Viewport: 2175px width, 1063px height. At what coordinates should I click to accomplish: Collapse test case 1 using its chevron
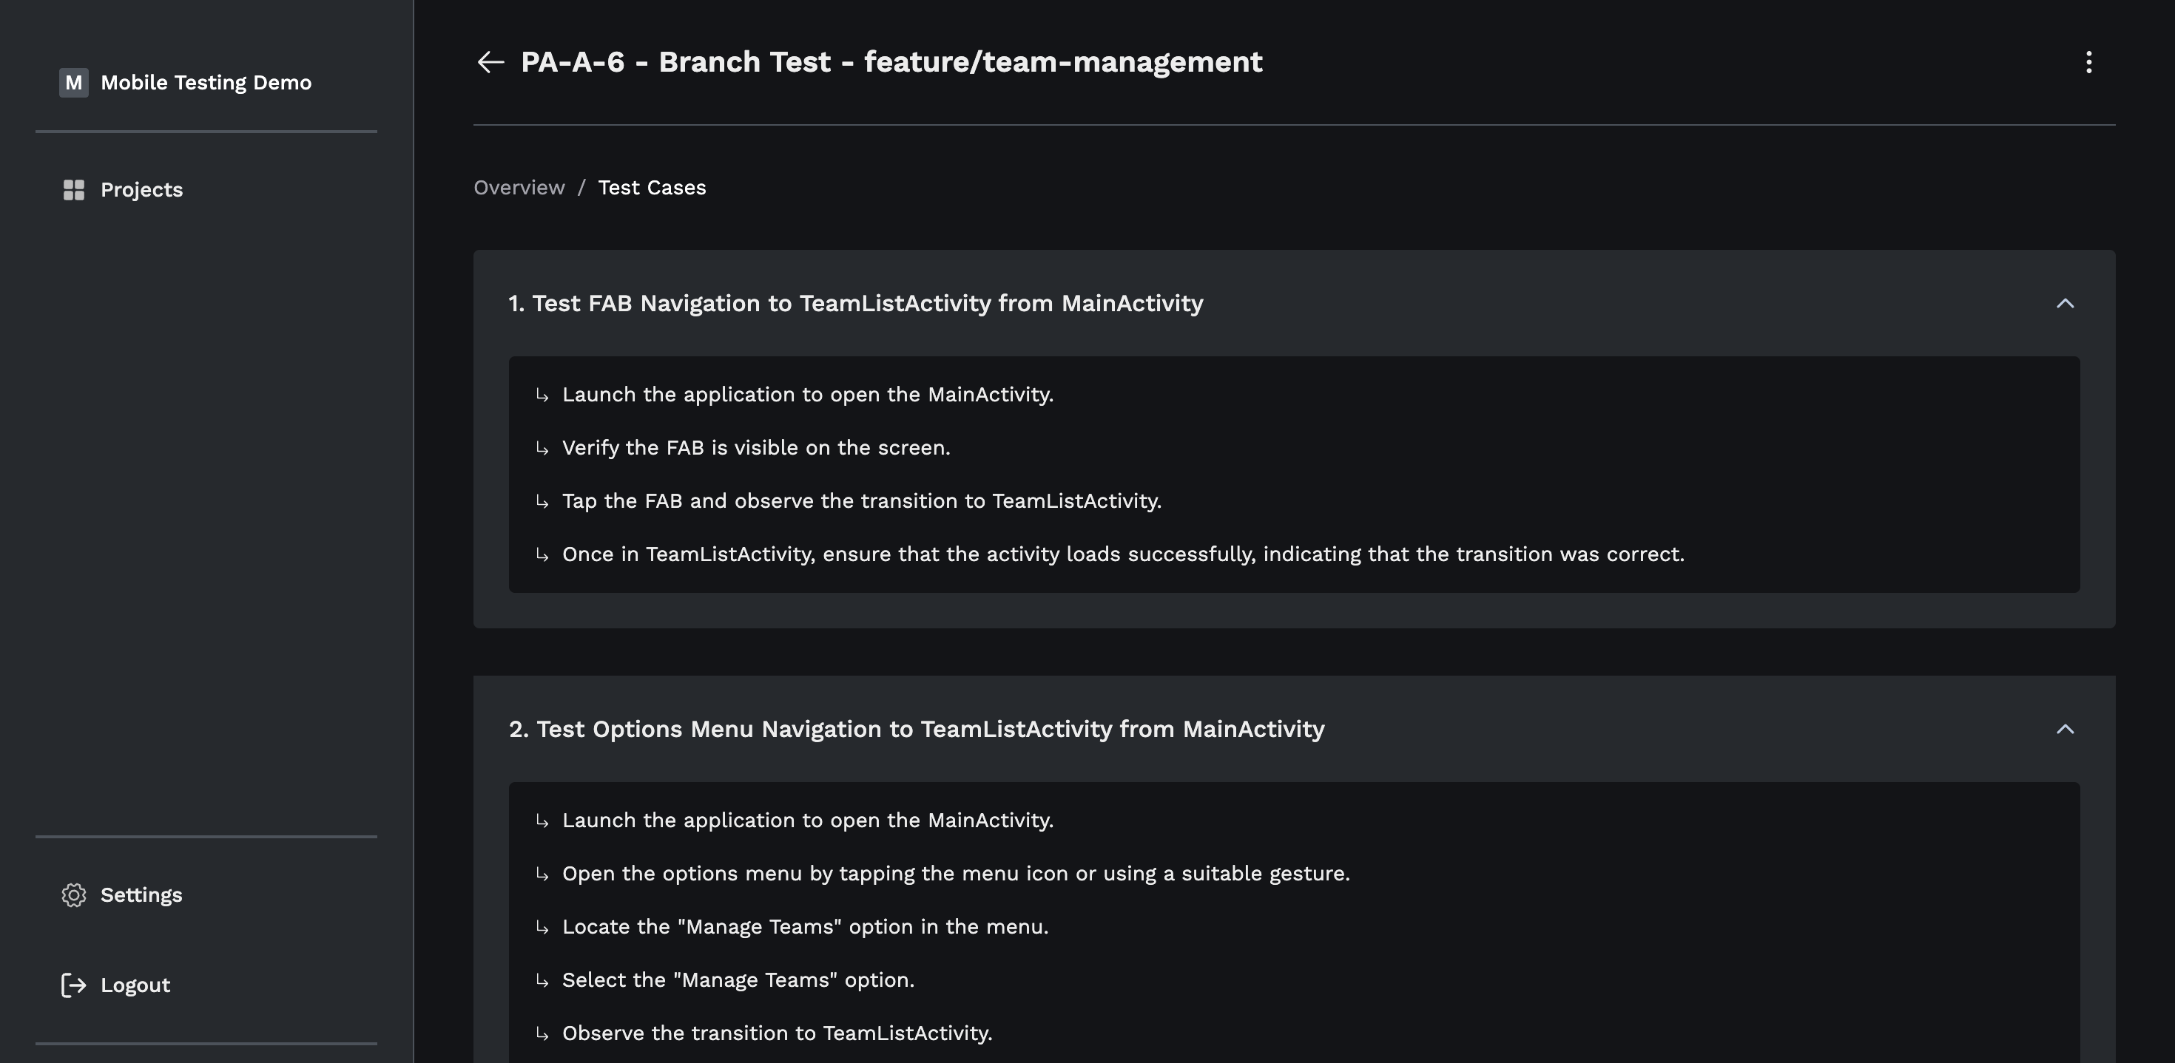click(2064, 304)
